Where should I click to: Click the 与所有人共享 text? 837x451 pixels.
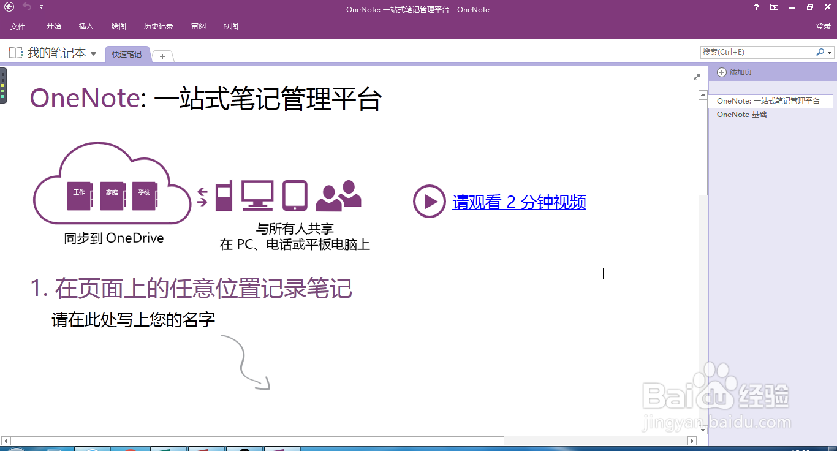[295, 230]
